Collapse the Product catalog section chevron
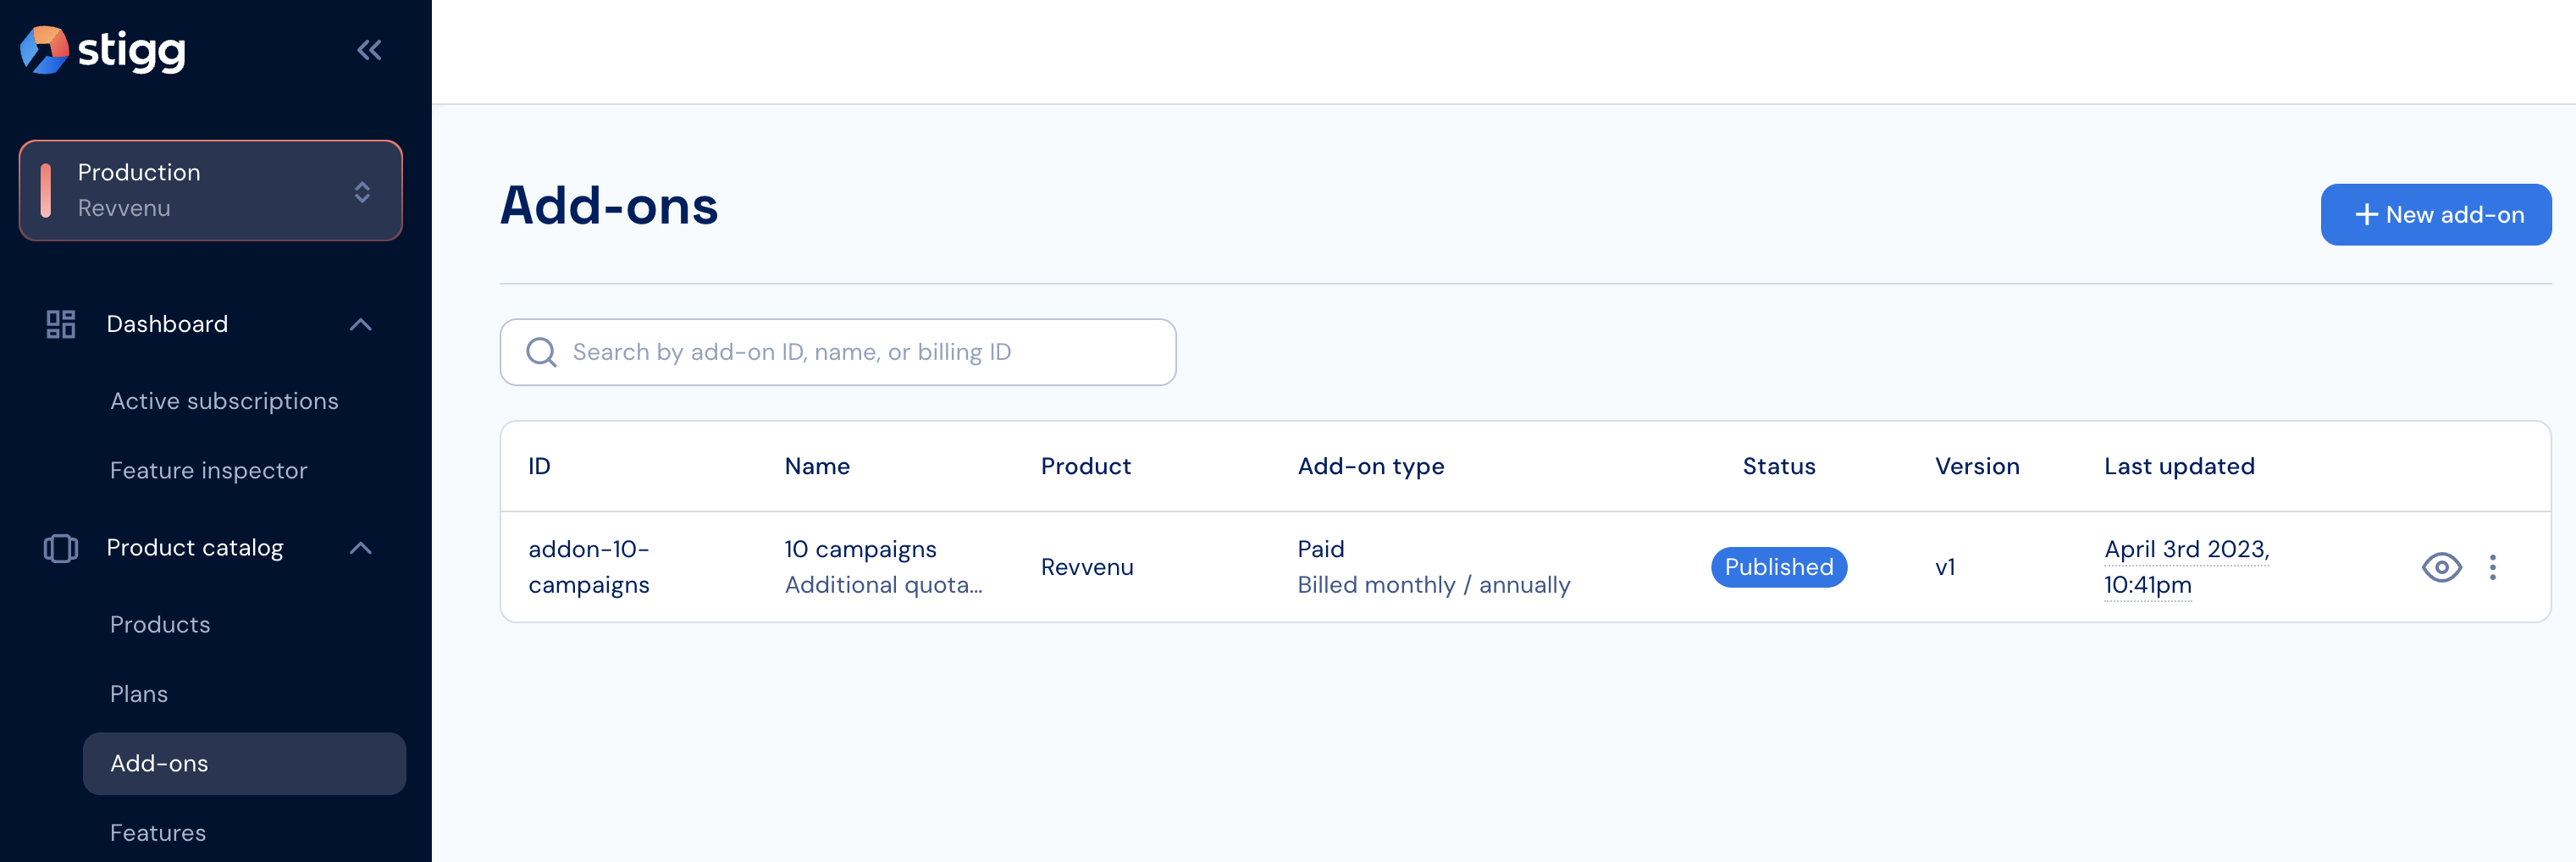 pos(361,548)
